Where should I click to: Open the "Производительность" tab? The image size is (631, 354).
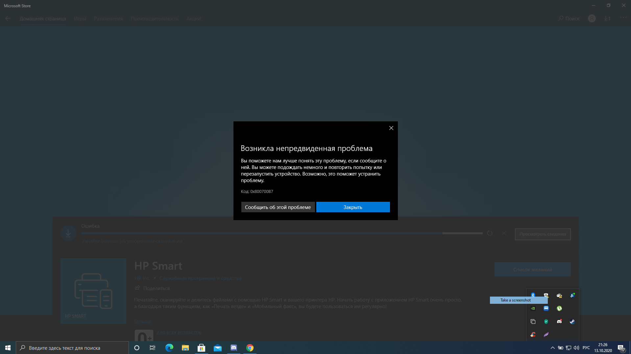155,19
